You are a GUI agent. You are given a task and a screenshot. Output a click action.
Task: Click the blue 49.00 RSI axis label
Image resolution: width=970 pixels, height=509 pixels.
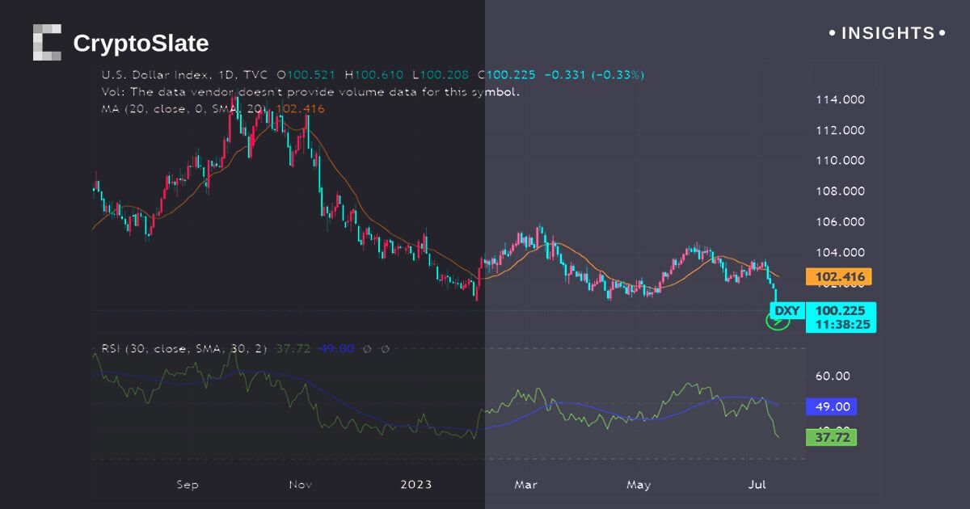[x=832, y=407]
